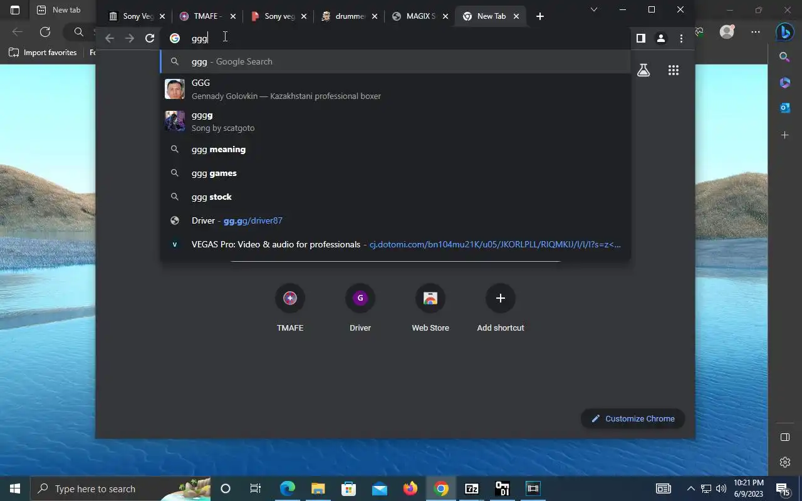Viewport: 802px width, 501px height.
Task: Refresh the Edge page
Action: [45, 31]
